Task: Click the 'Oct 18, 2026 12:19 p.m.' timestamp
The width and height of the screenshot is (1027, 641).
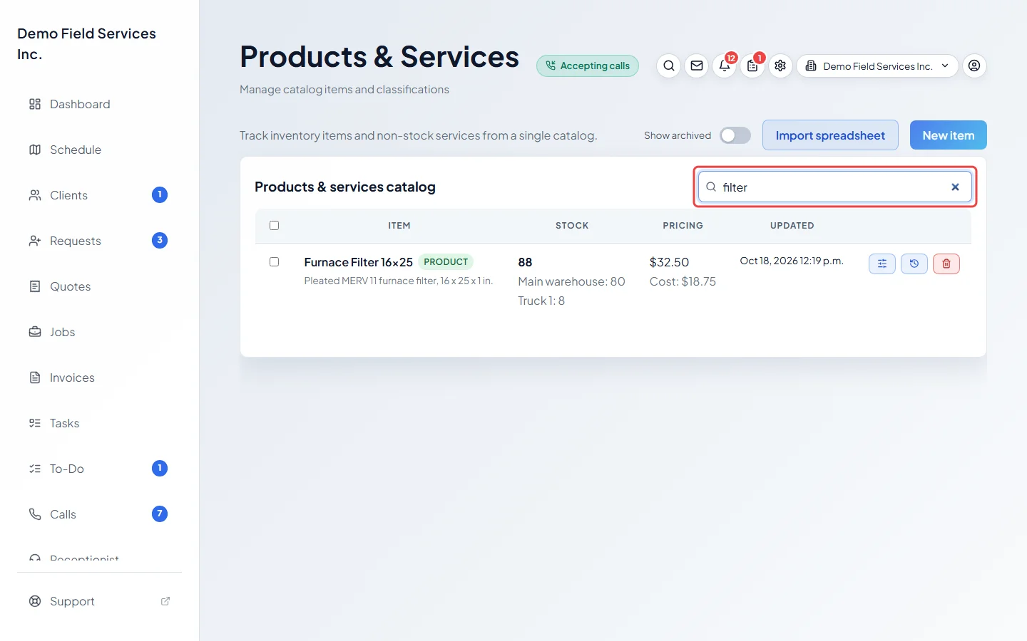Action: coord(792,261)
